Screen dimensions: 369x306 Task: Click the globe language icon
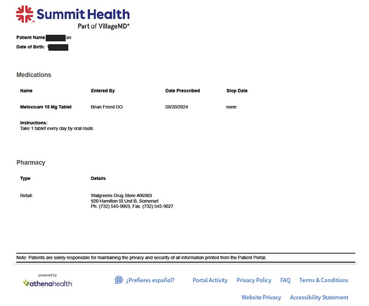119,280
